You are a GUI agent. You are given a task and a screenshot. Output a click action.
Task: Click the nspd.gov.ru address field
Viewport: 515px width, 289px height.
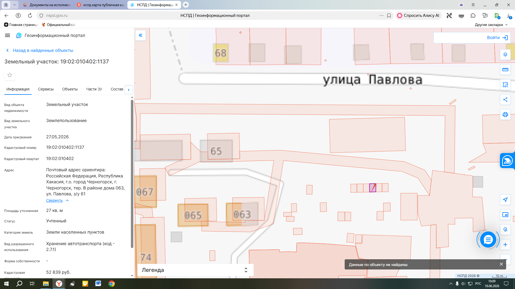coord(57,16)
